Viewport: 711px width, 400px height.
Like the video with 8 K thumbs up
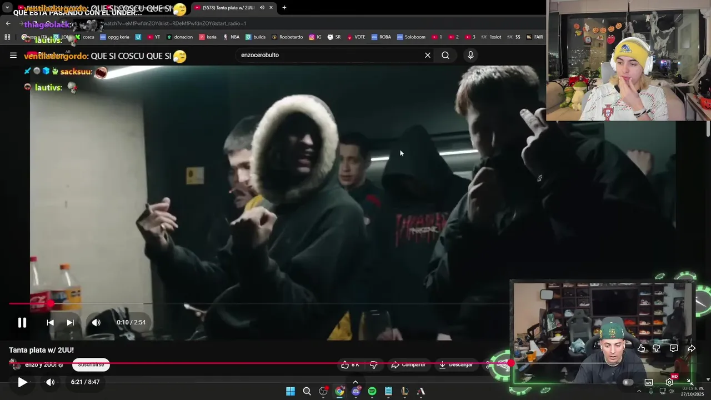pos(350,364)
